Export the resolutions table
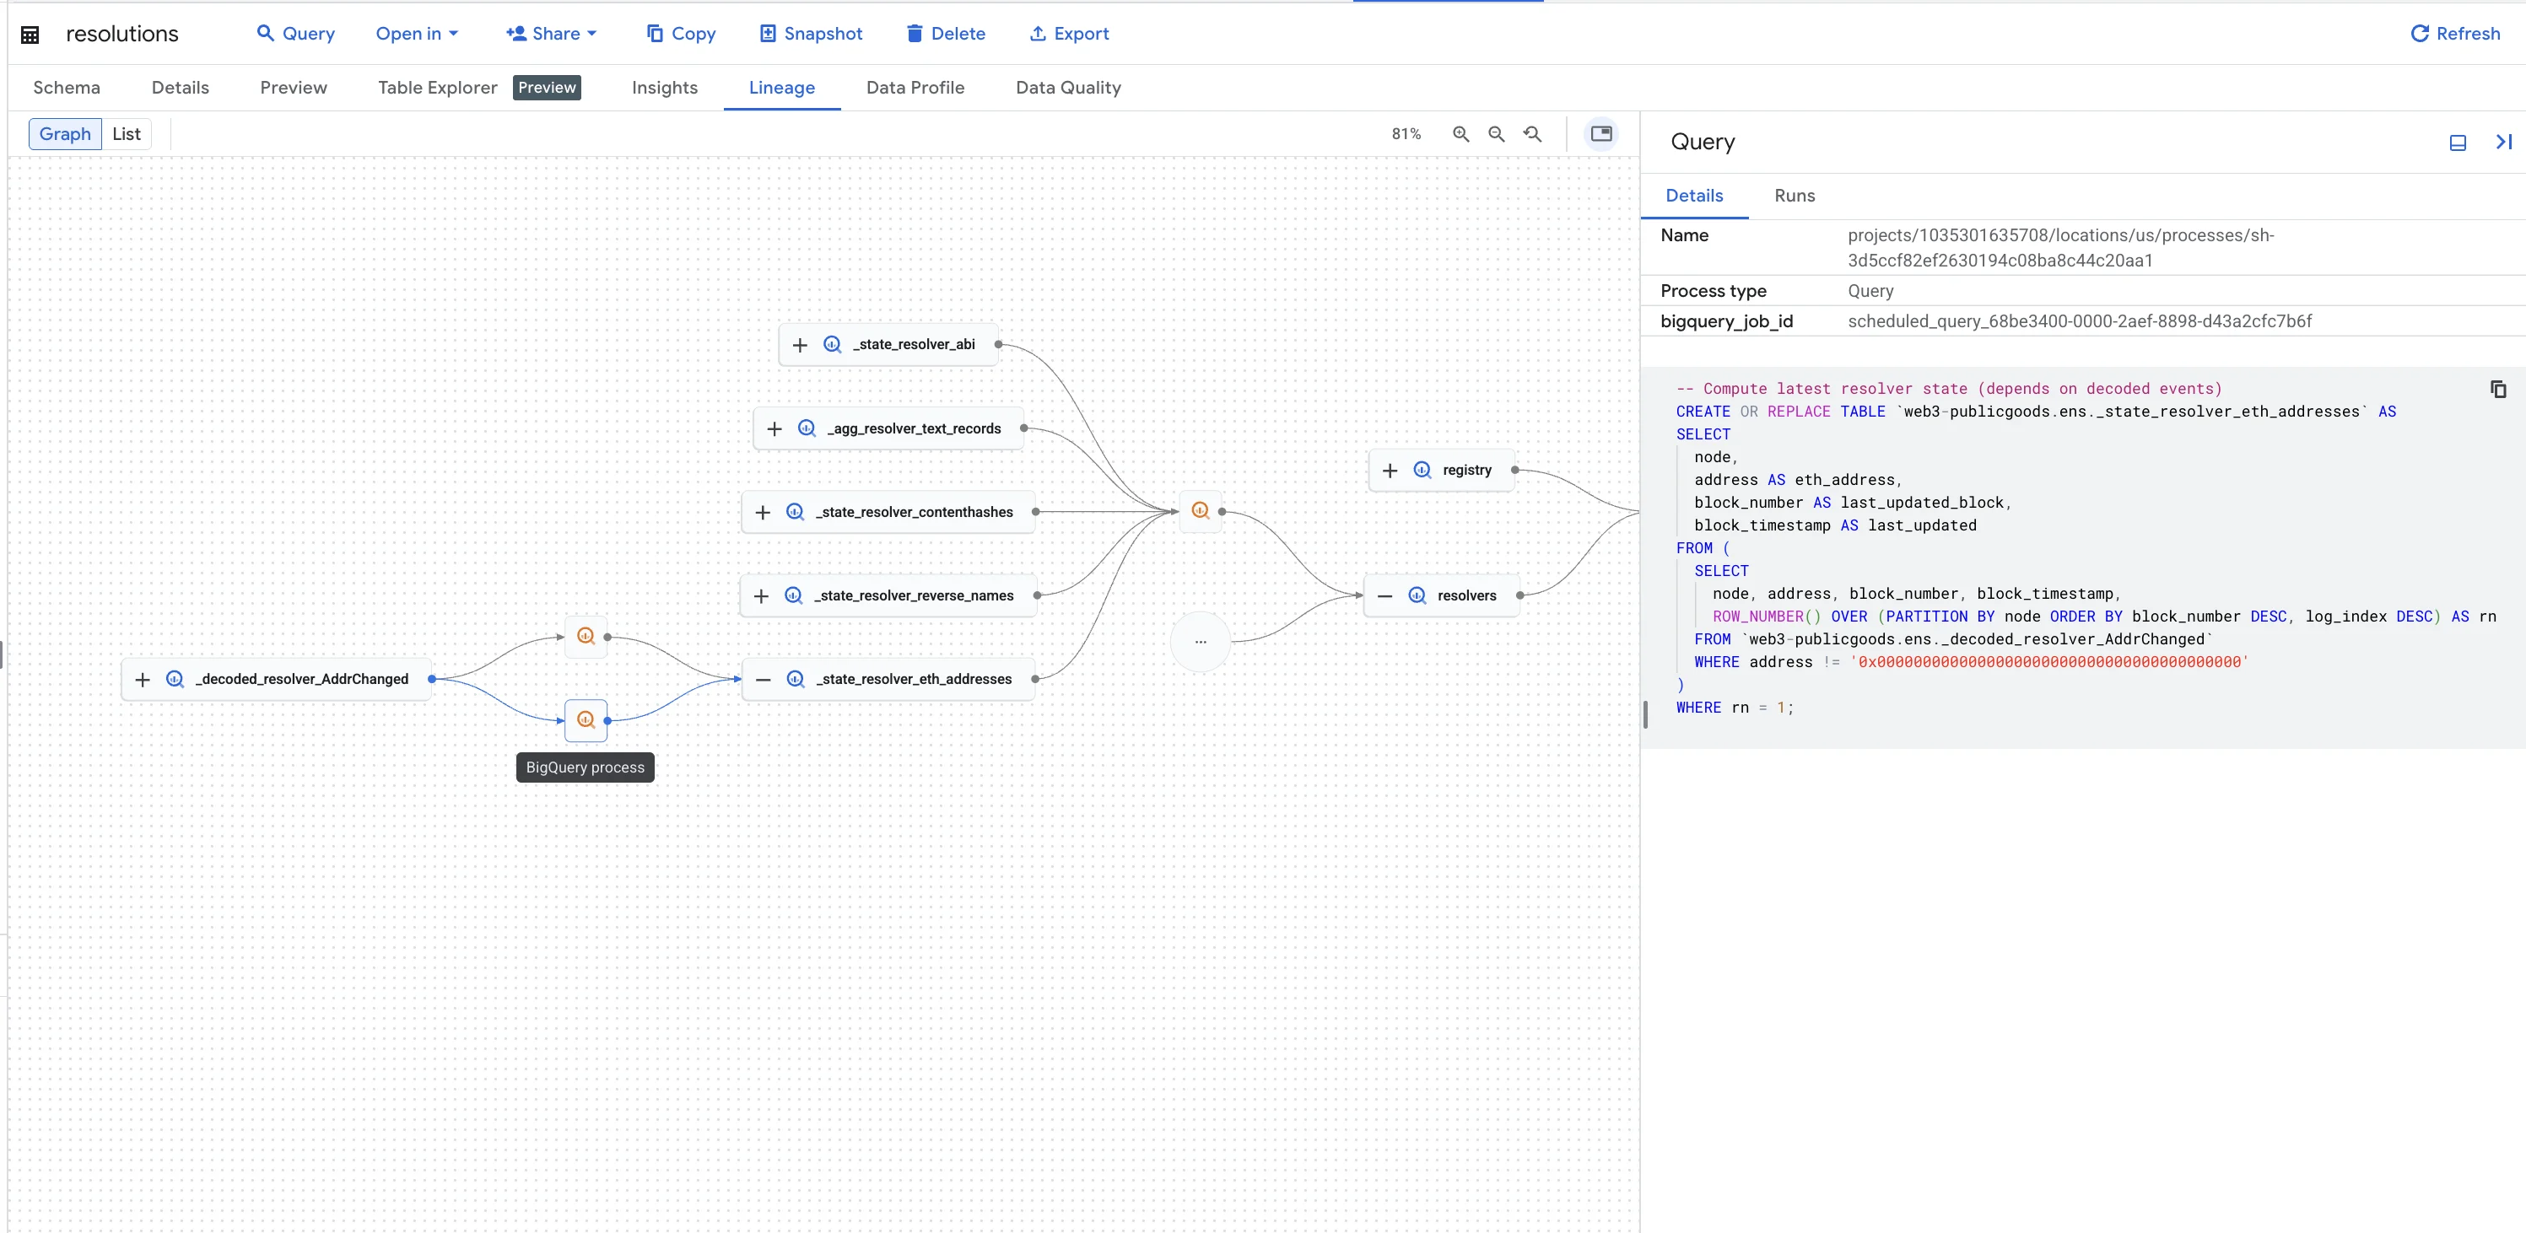2526x1233 pixels. pos(1069,32)
